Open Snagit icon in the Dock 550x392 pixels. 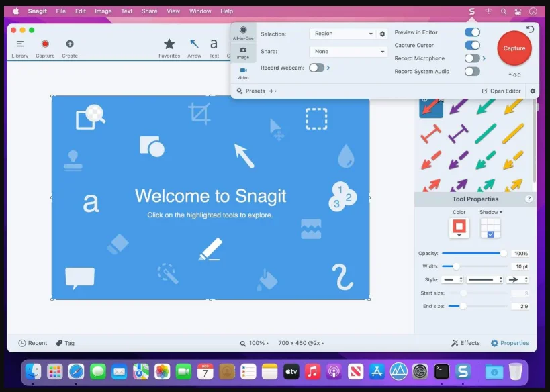[x=463, y=372]
